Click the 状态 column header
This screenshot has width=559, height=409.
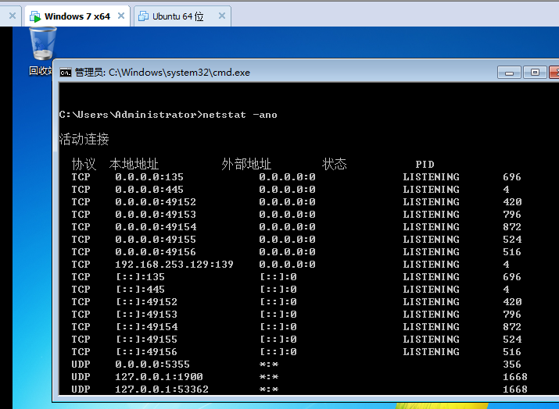[x=334, y=164]
